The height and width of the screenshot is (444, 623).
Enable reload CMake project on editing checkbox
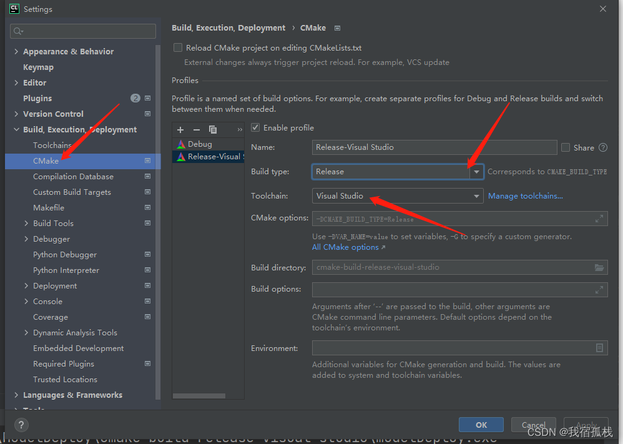[178, 47]
